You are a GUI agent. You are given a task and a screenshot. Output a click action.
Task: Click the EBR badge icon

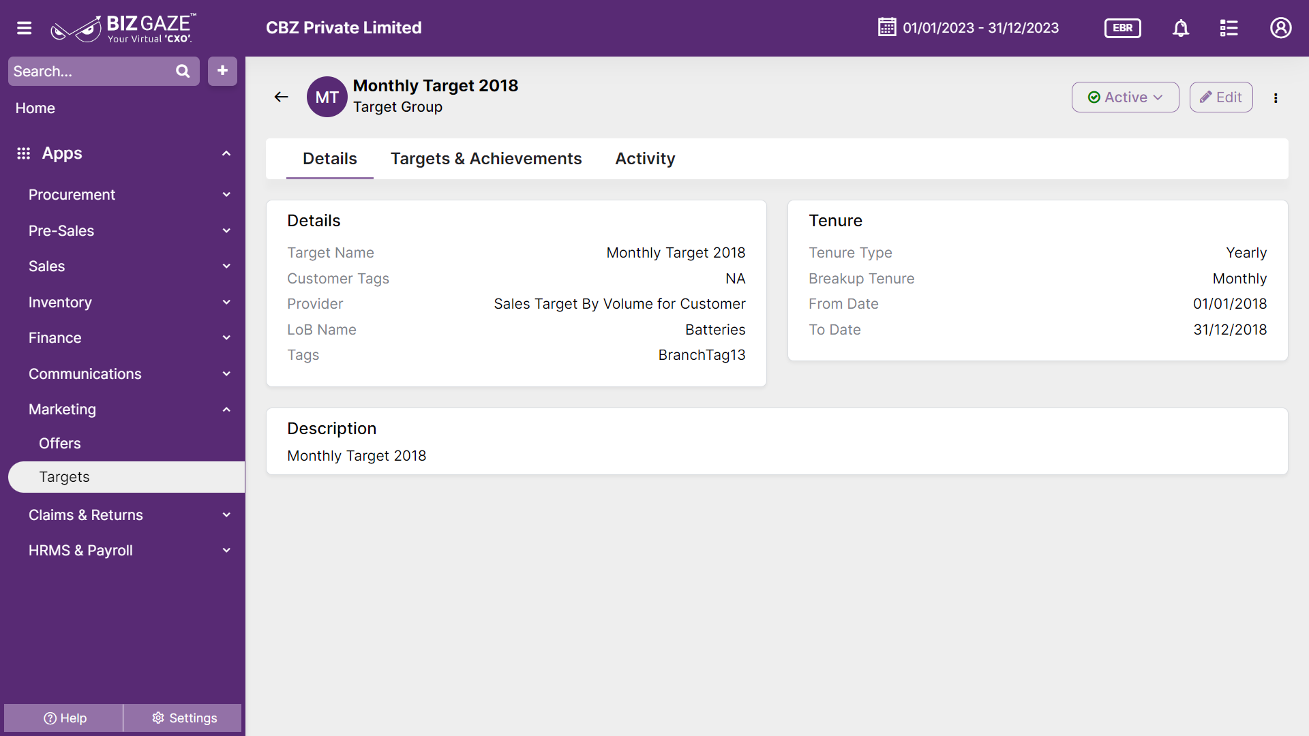(1122, 28)
